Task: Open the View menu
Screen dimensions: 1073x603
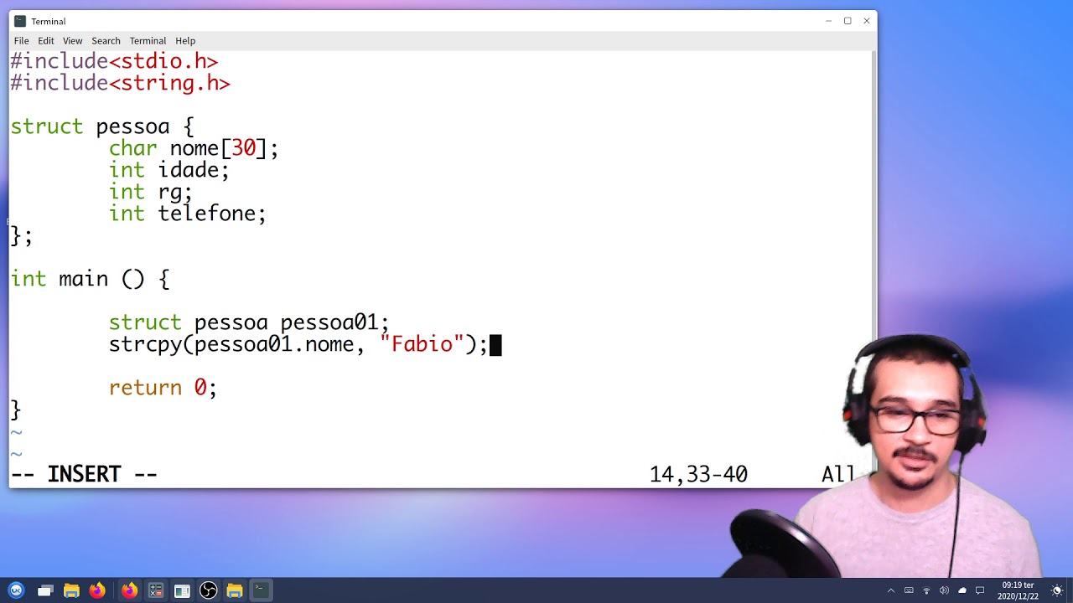Action: tap(72, 40)
